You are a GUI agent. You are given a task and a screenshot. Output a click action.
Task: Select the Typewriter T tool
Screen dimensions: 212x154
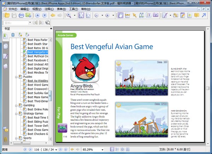pyautogui.click(x=149, y=15)
